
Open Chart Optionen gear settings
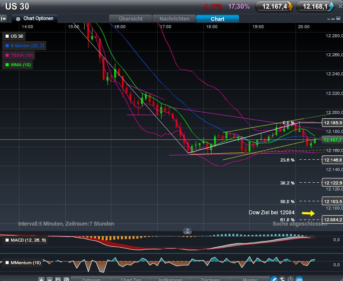(18, 19)
